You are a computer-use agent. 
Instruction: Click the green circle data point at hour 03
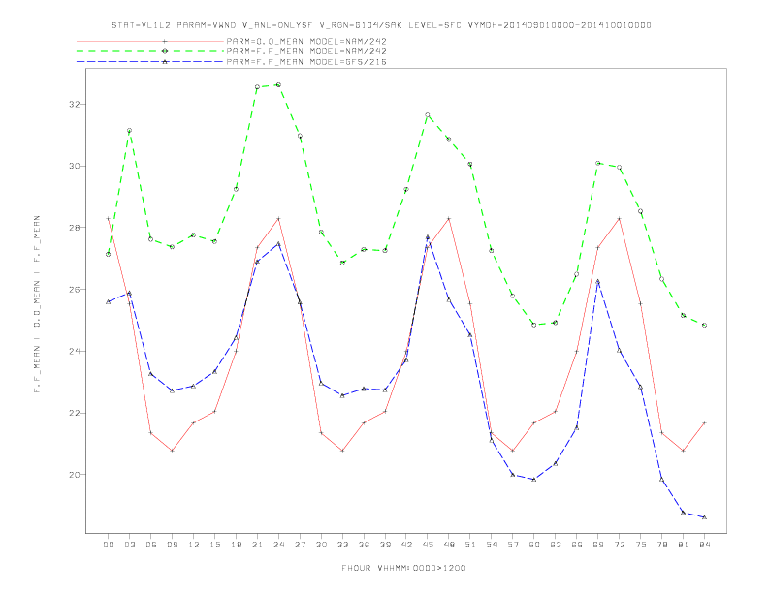coord(129,130)
